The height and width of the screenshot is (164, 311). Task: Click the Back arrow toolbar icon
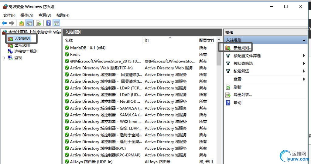4,23
